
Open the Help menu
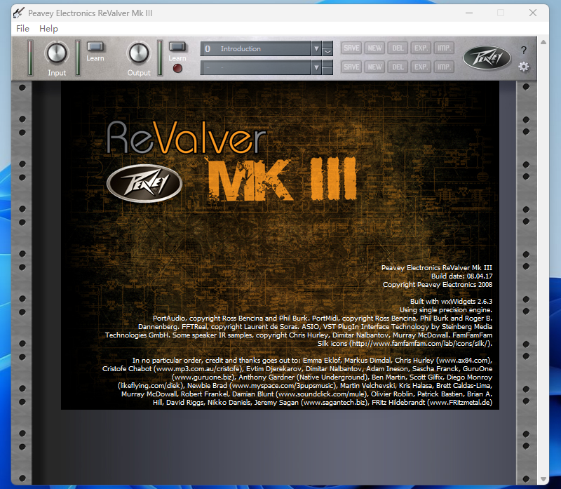48,29
